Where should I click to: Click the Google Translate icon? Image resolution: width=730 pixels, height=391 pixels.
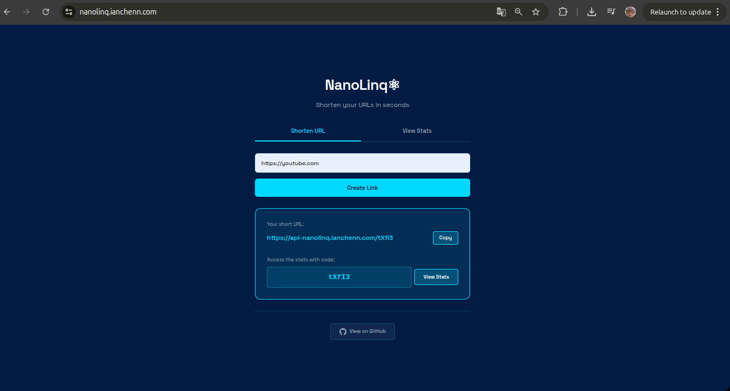(x=501, y=12)
